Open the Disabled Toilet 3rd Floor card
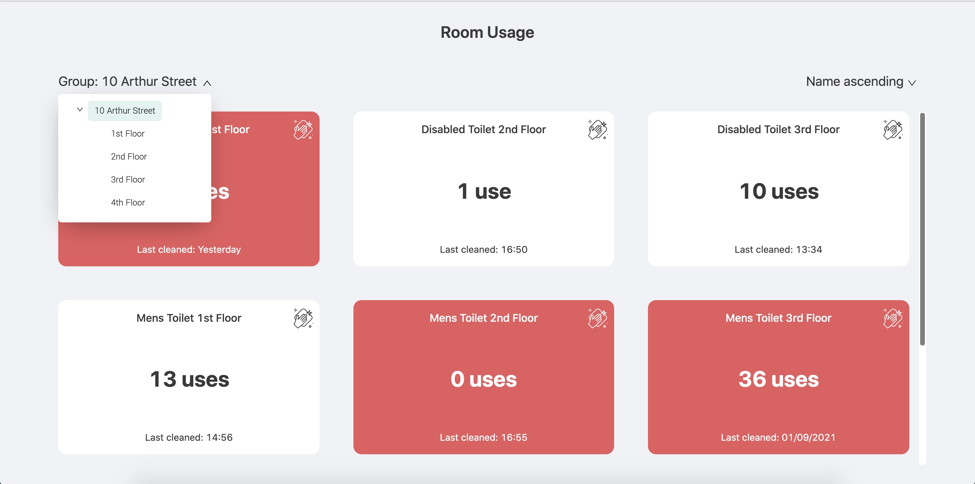This screenshot has height=484, width=975. pos(779,189)
